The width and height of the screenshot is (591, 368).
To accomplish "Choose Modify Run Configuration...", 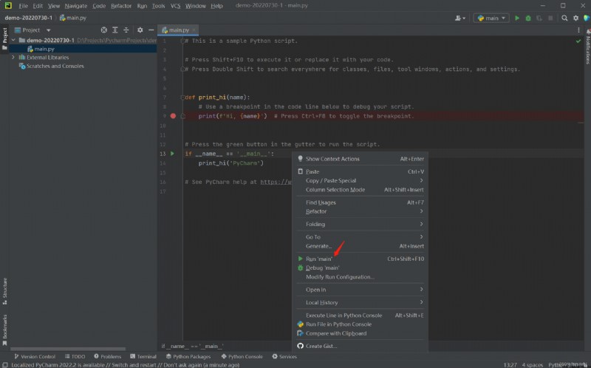I will click(x=360, y=277).
